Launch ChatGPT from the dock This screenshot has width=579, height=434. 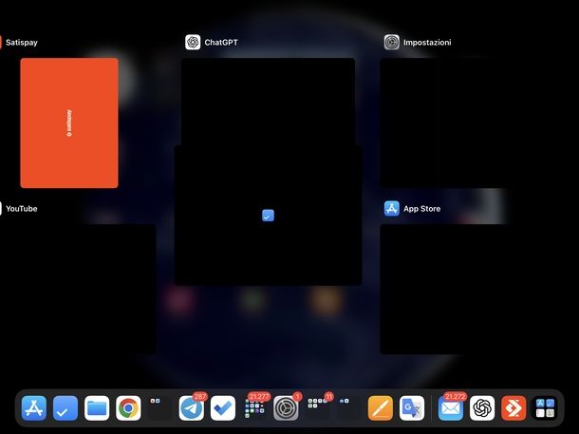(482, 408)
